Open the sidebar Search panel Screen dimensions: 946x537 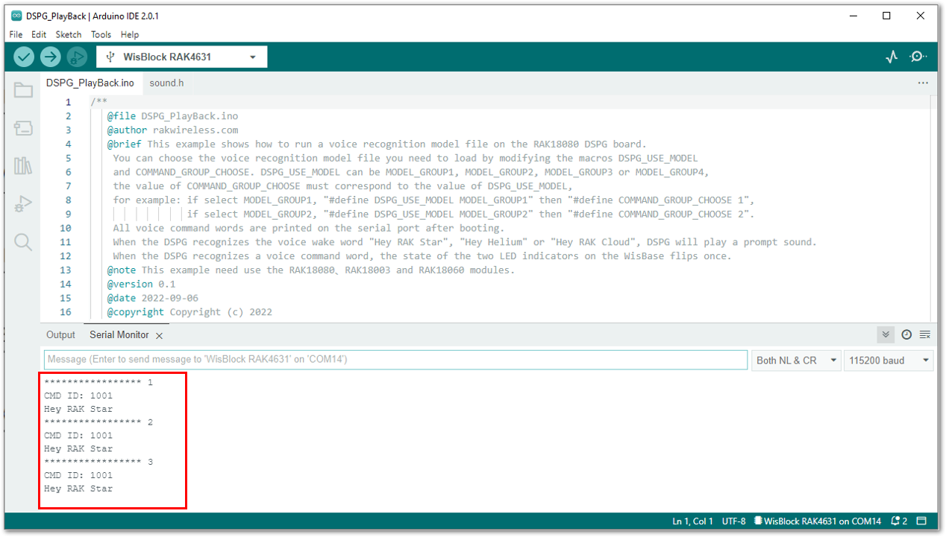pyautogui.click(x=23, y=241)
